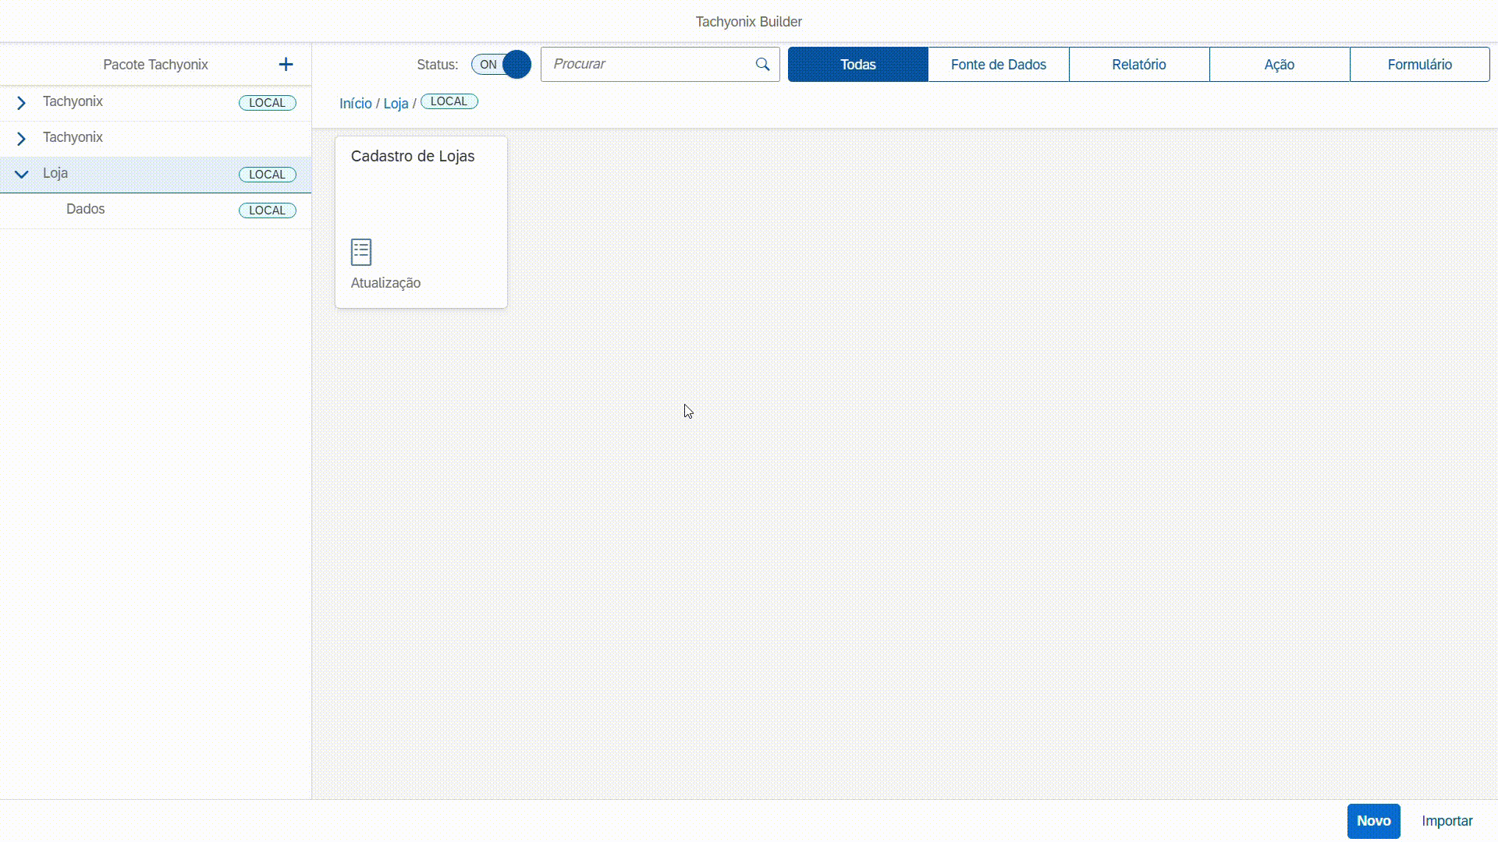
Task: Click the form icon on Cadastro de Lojas card
Action: 361,252
